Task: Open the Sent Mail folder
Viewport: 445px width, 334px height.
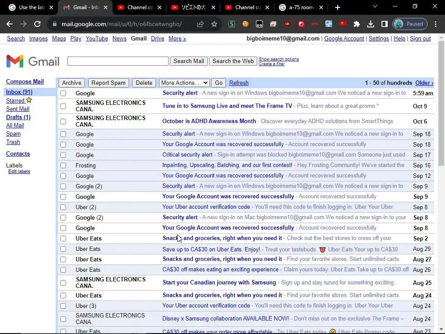Action: coord(17,109)
